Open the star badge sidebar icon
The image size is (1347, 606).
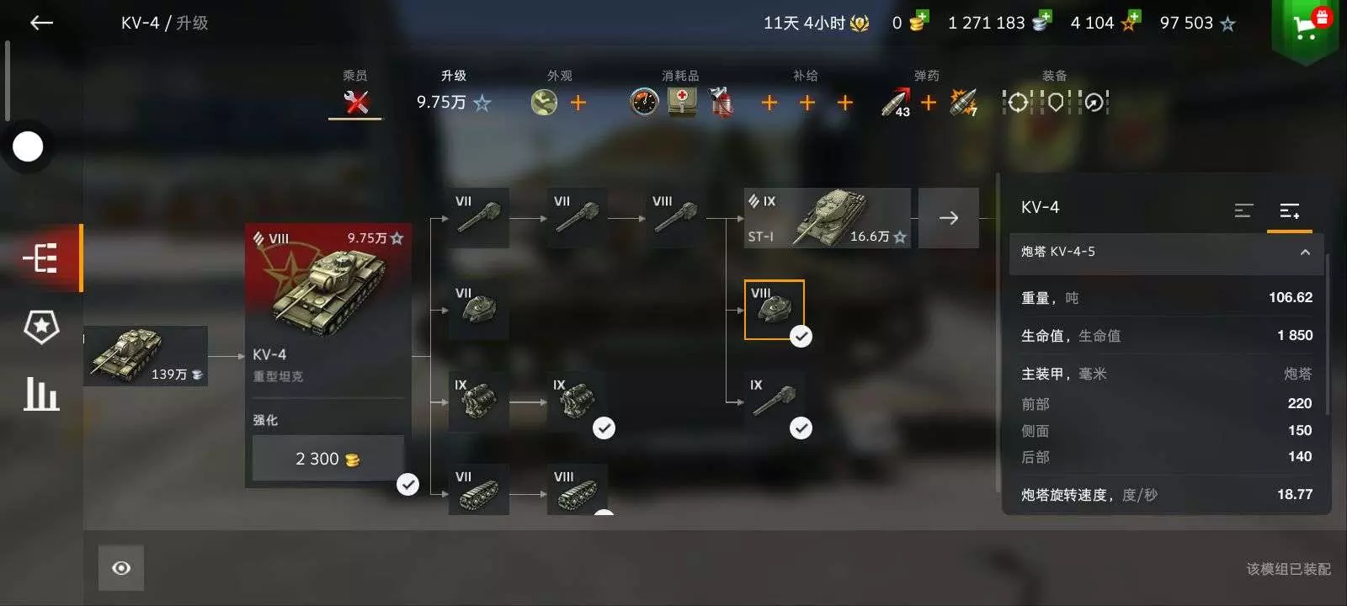tap(41, 327)
